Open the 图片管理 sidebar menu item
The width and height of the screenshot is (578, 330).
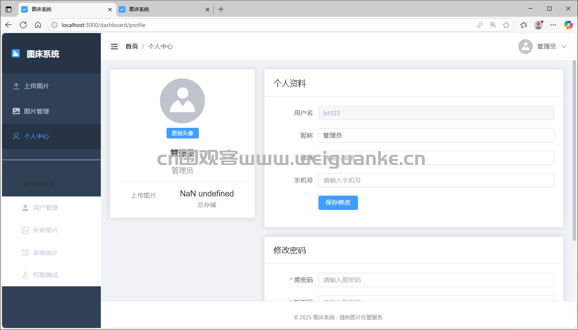pyautogui.click(x=51, y=111)
